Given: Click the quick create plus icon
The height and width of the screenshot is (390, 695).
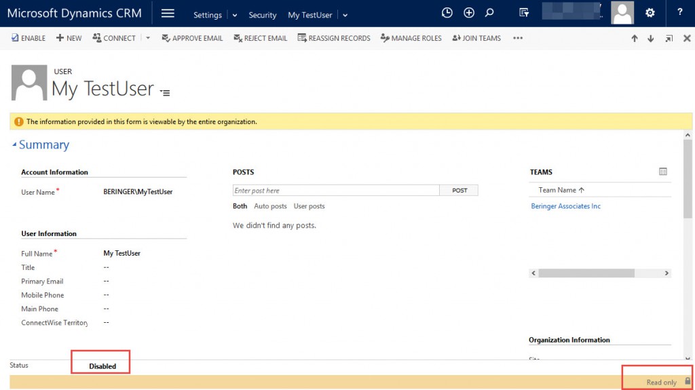Looking at the screenshot, I should tap(468, 13).
